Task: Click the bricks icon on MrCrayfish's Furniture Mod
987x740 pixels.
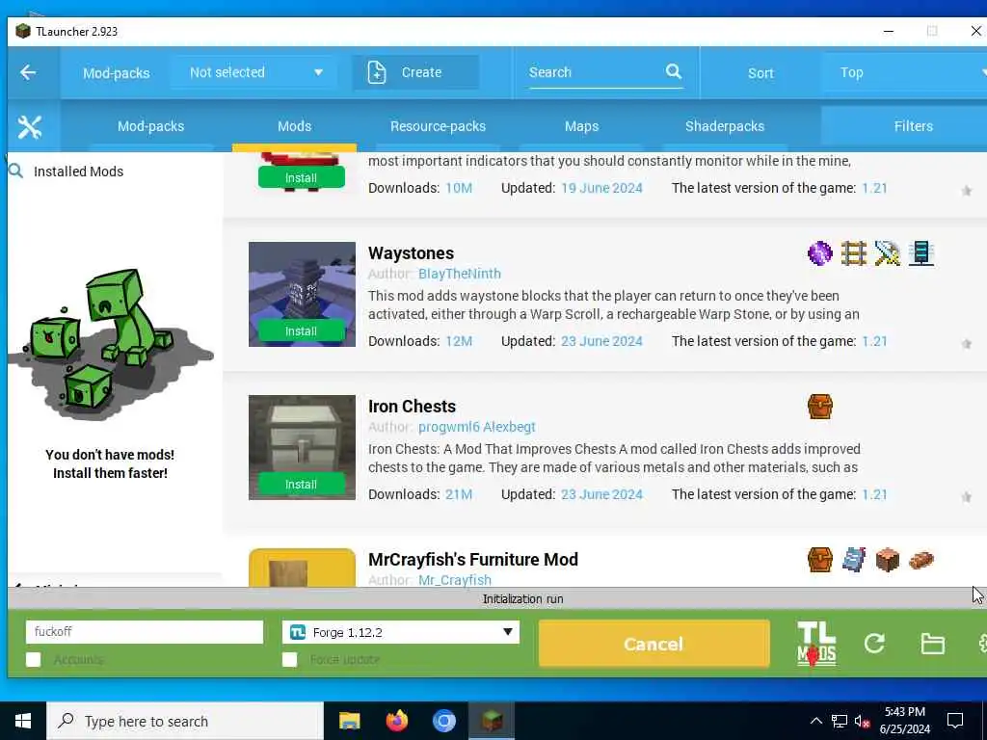Action: [x=920, y=560]
